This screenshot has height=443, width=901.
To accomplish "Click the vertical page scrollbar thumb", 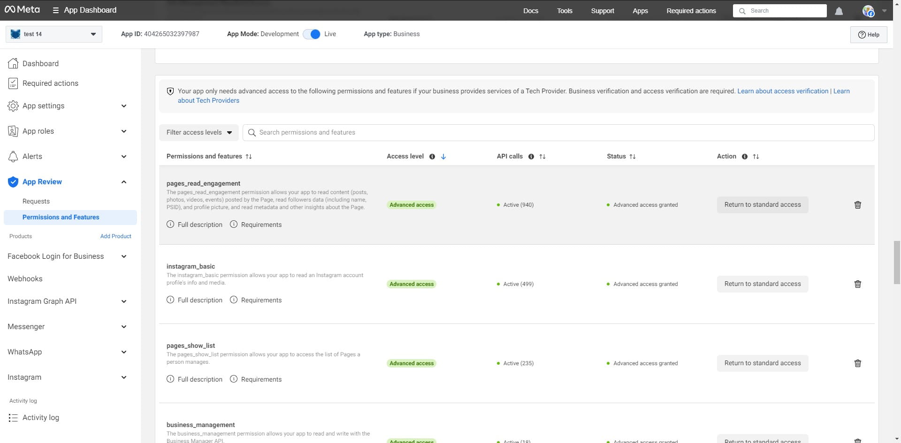I will click(x=897, y=263).
